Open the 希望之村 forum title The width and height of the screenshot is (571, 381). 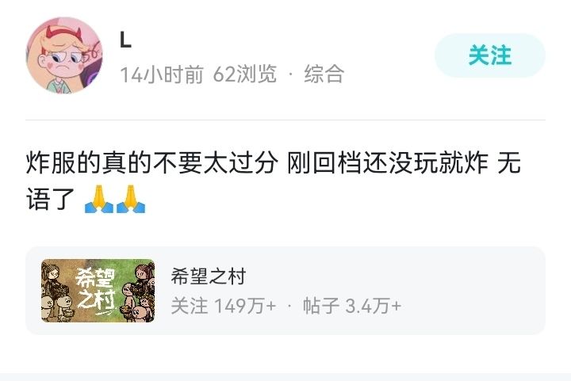[x=209, y=276]
